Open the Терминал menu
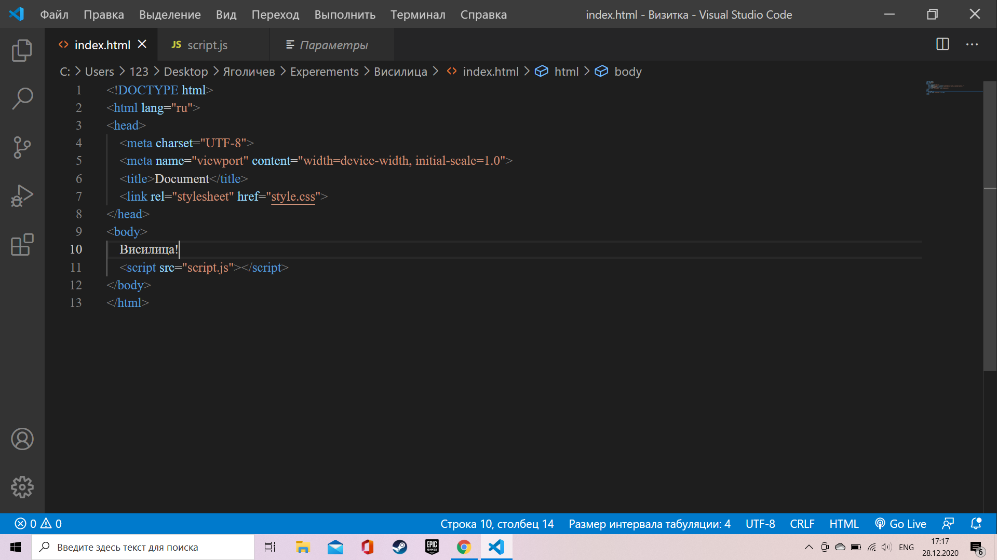997x560 pixels. click(418, 15)
